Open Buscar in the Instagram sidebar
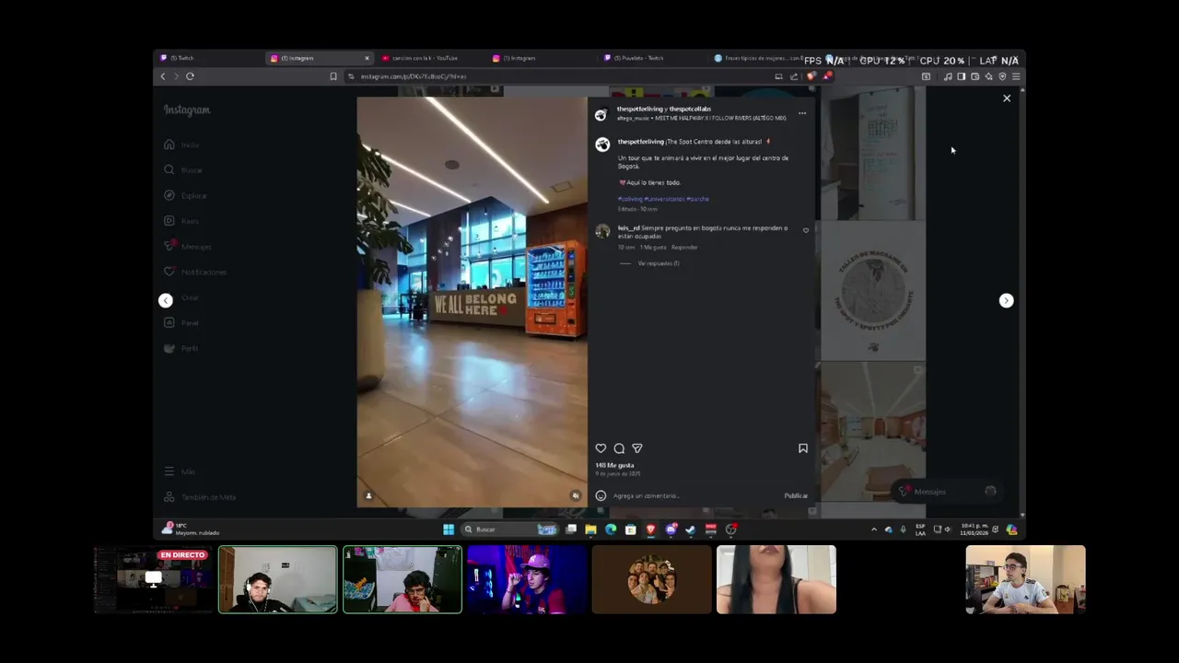This screenshot has height=663, width=1179. point(183,170)
